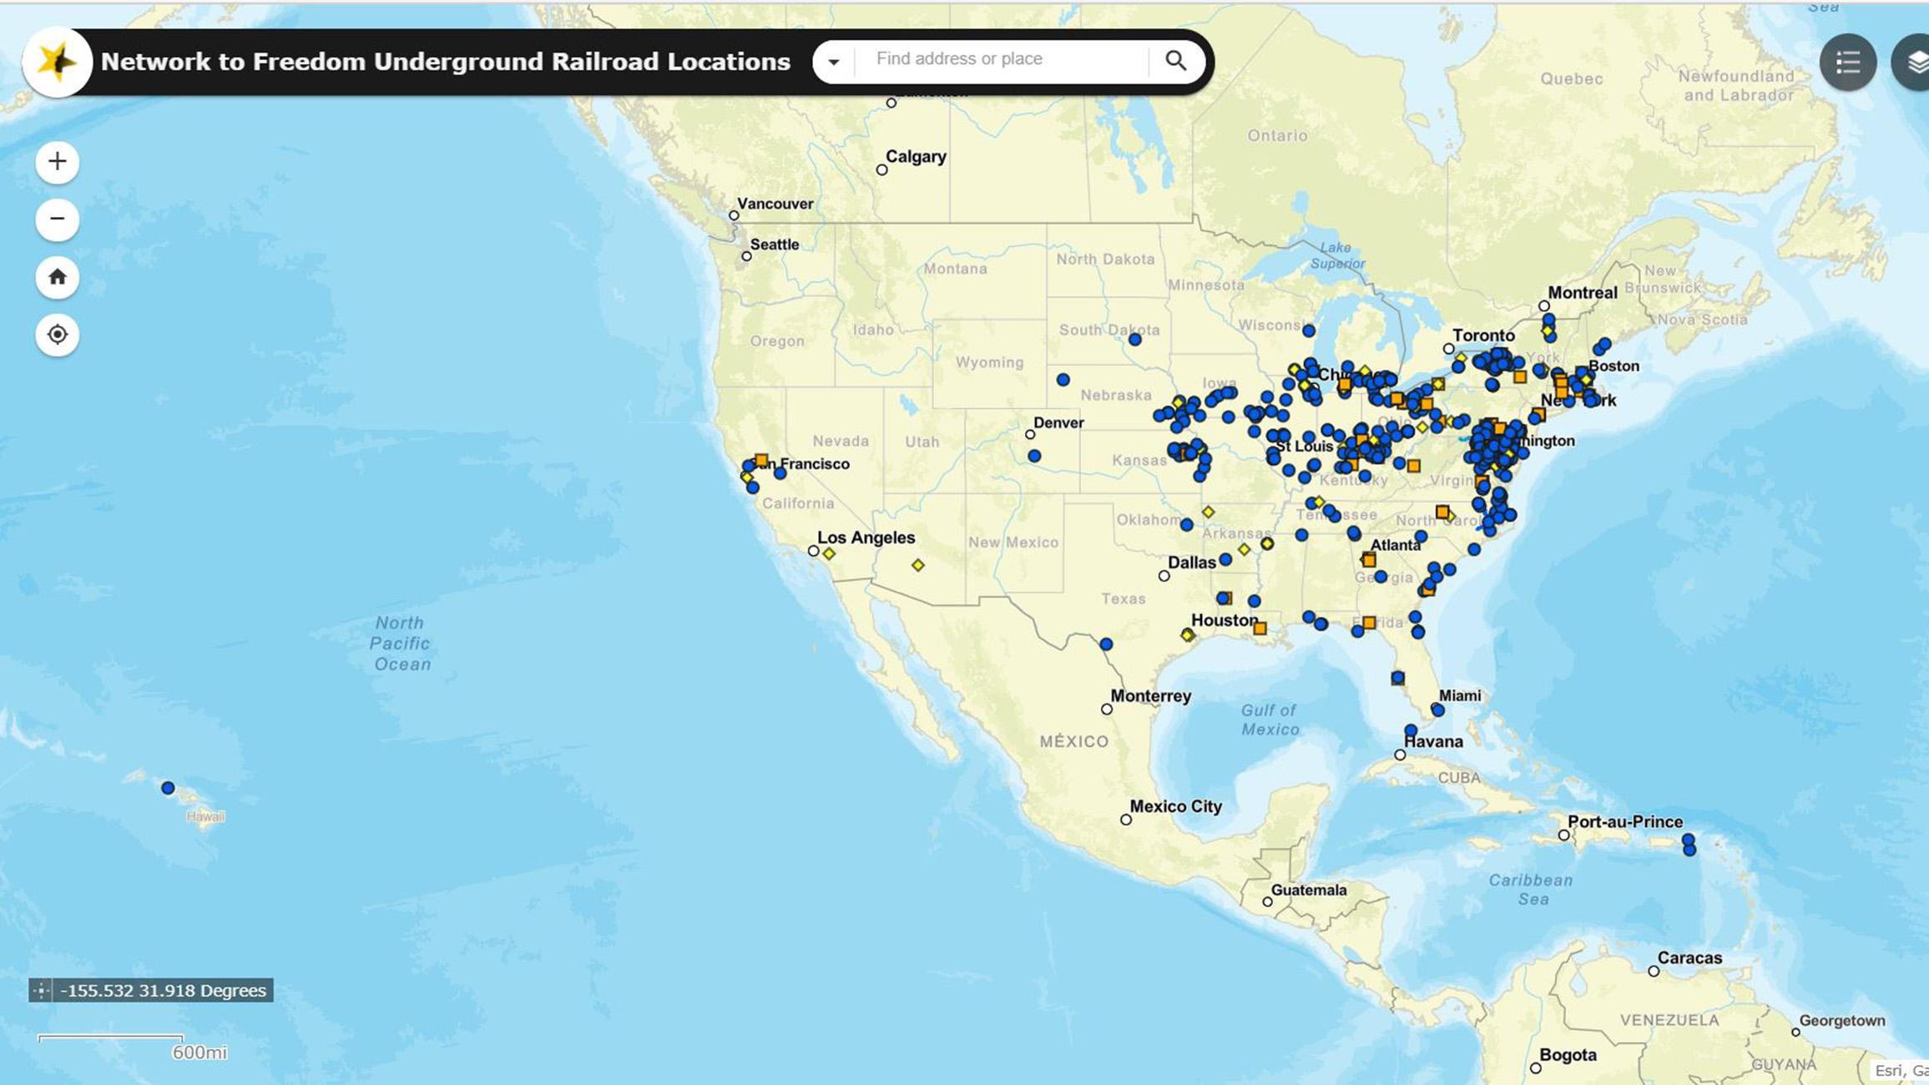
Task: Click the zoom out minus button
Action: [x=56, y=219]
